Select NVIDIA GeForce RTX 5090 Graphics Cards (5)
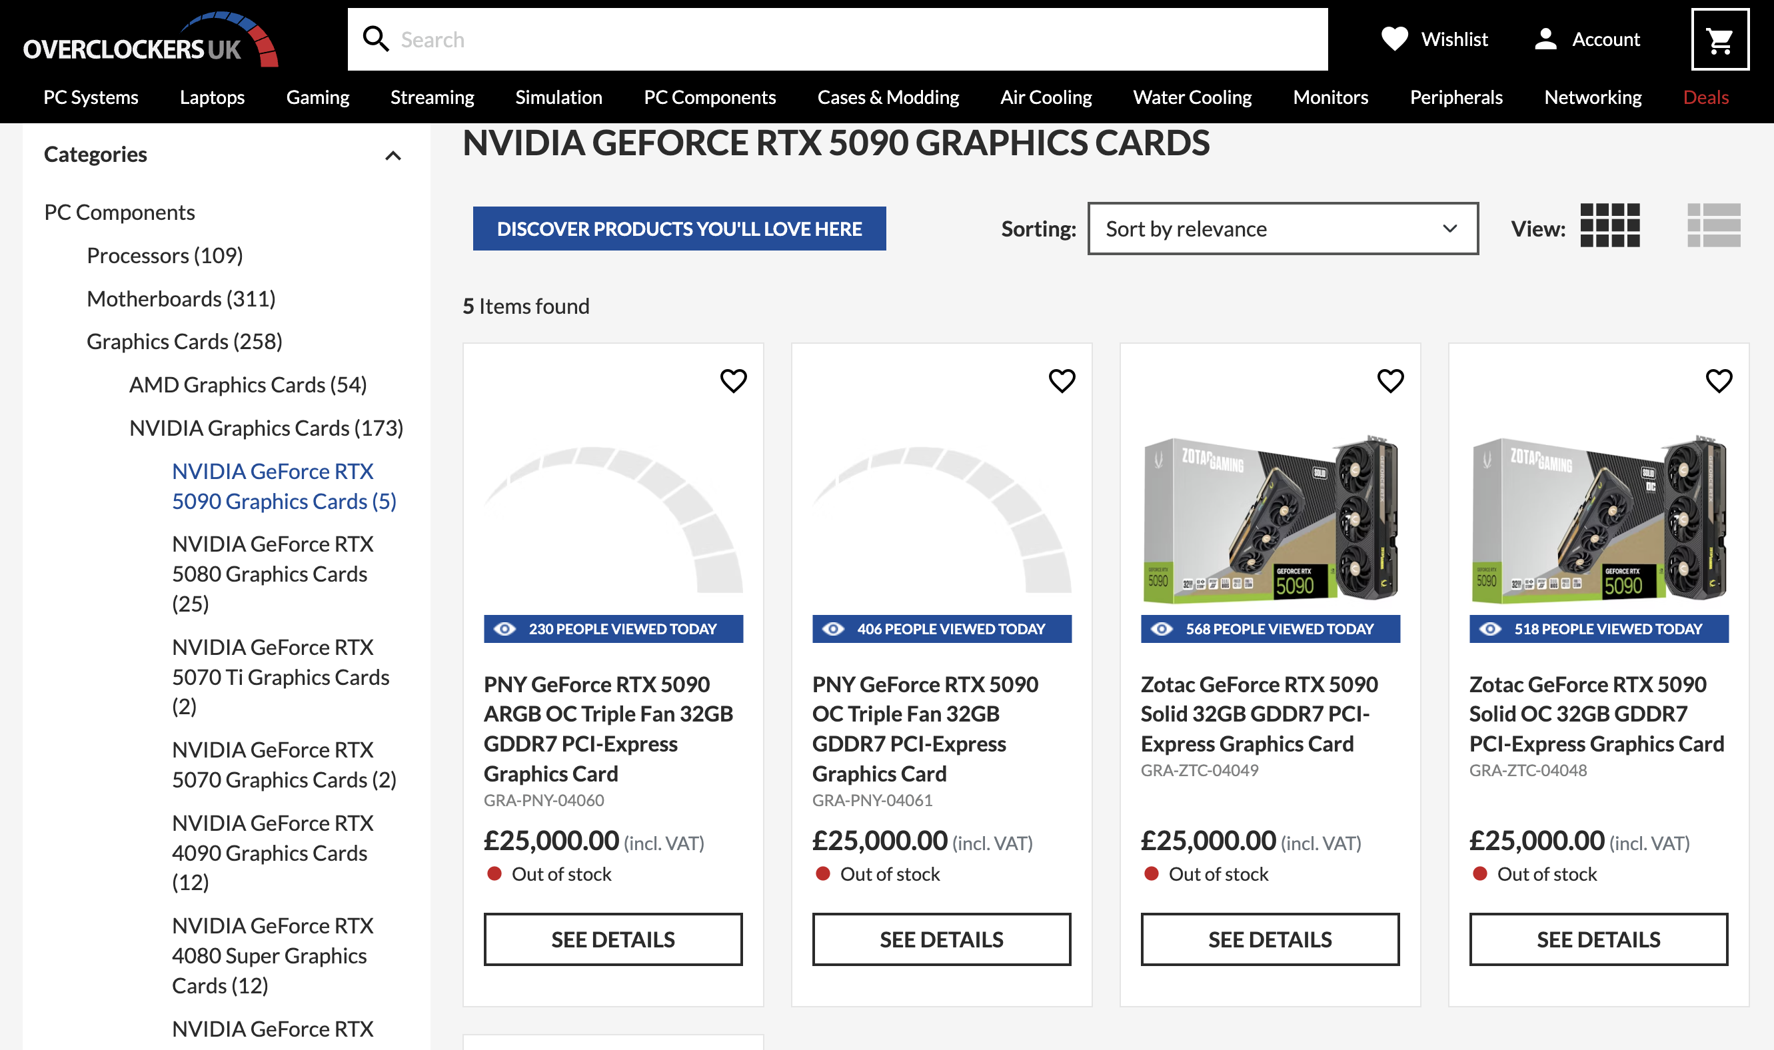1774x1050 pixels. (x=284, y=486)
